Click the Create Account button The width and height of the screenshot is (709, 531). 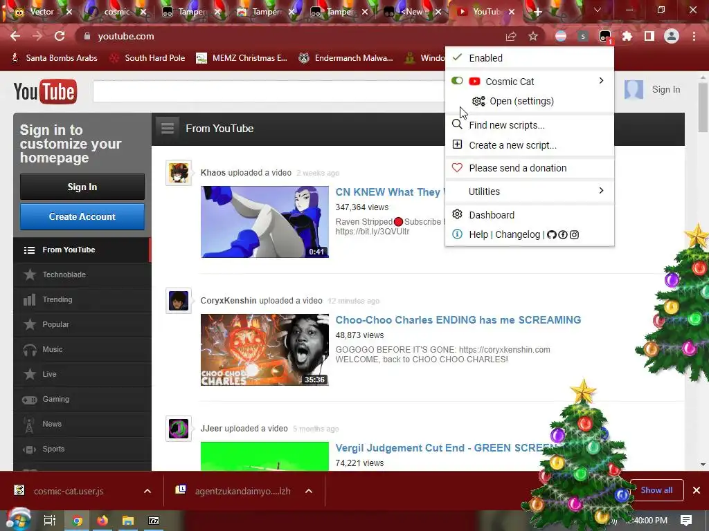(x=82, y=216)
